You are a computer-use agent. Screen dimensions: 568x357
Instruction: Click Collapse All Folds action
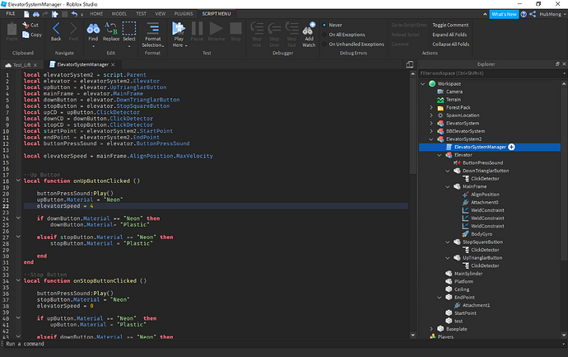450,44
